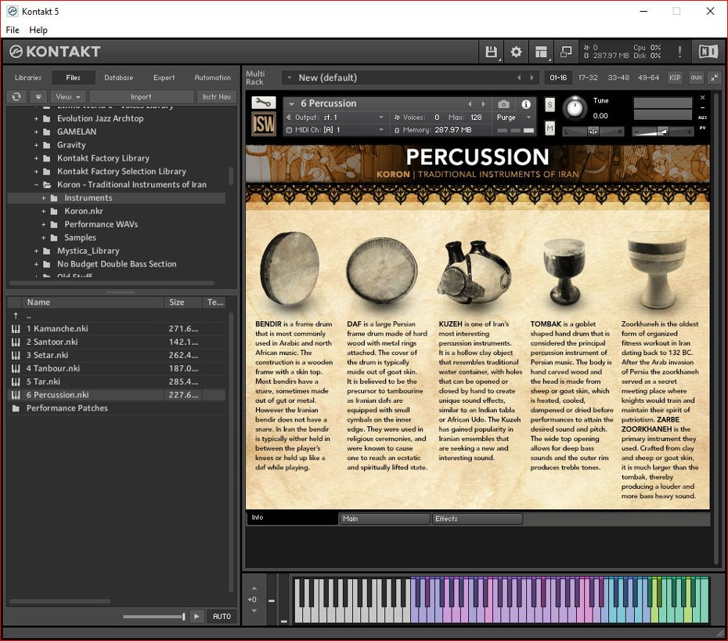Select the Instruments folder in the tree
The width and height of the screenshot is (728, 641).
(x=117, y=198)
